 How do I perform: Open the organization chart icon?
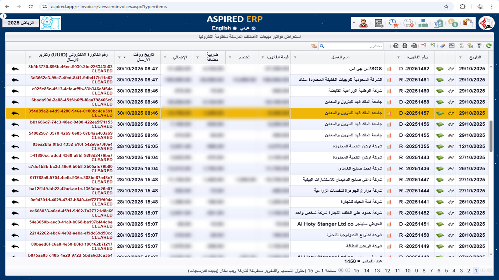click(423, 23)
